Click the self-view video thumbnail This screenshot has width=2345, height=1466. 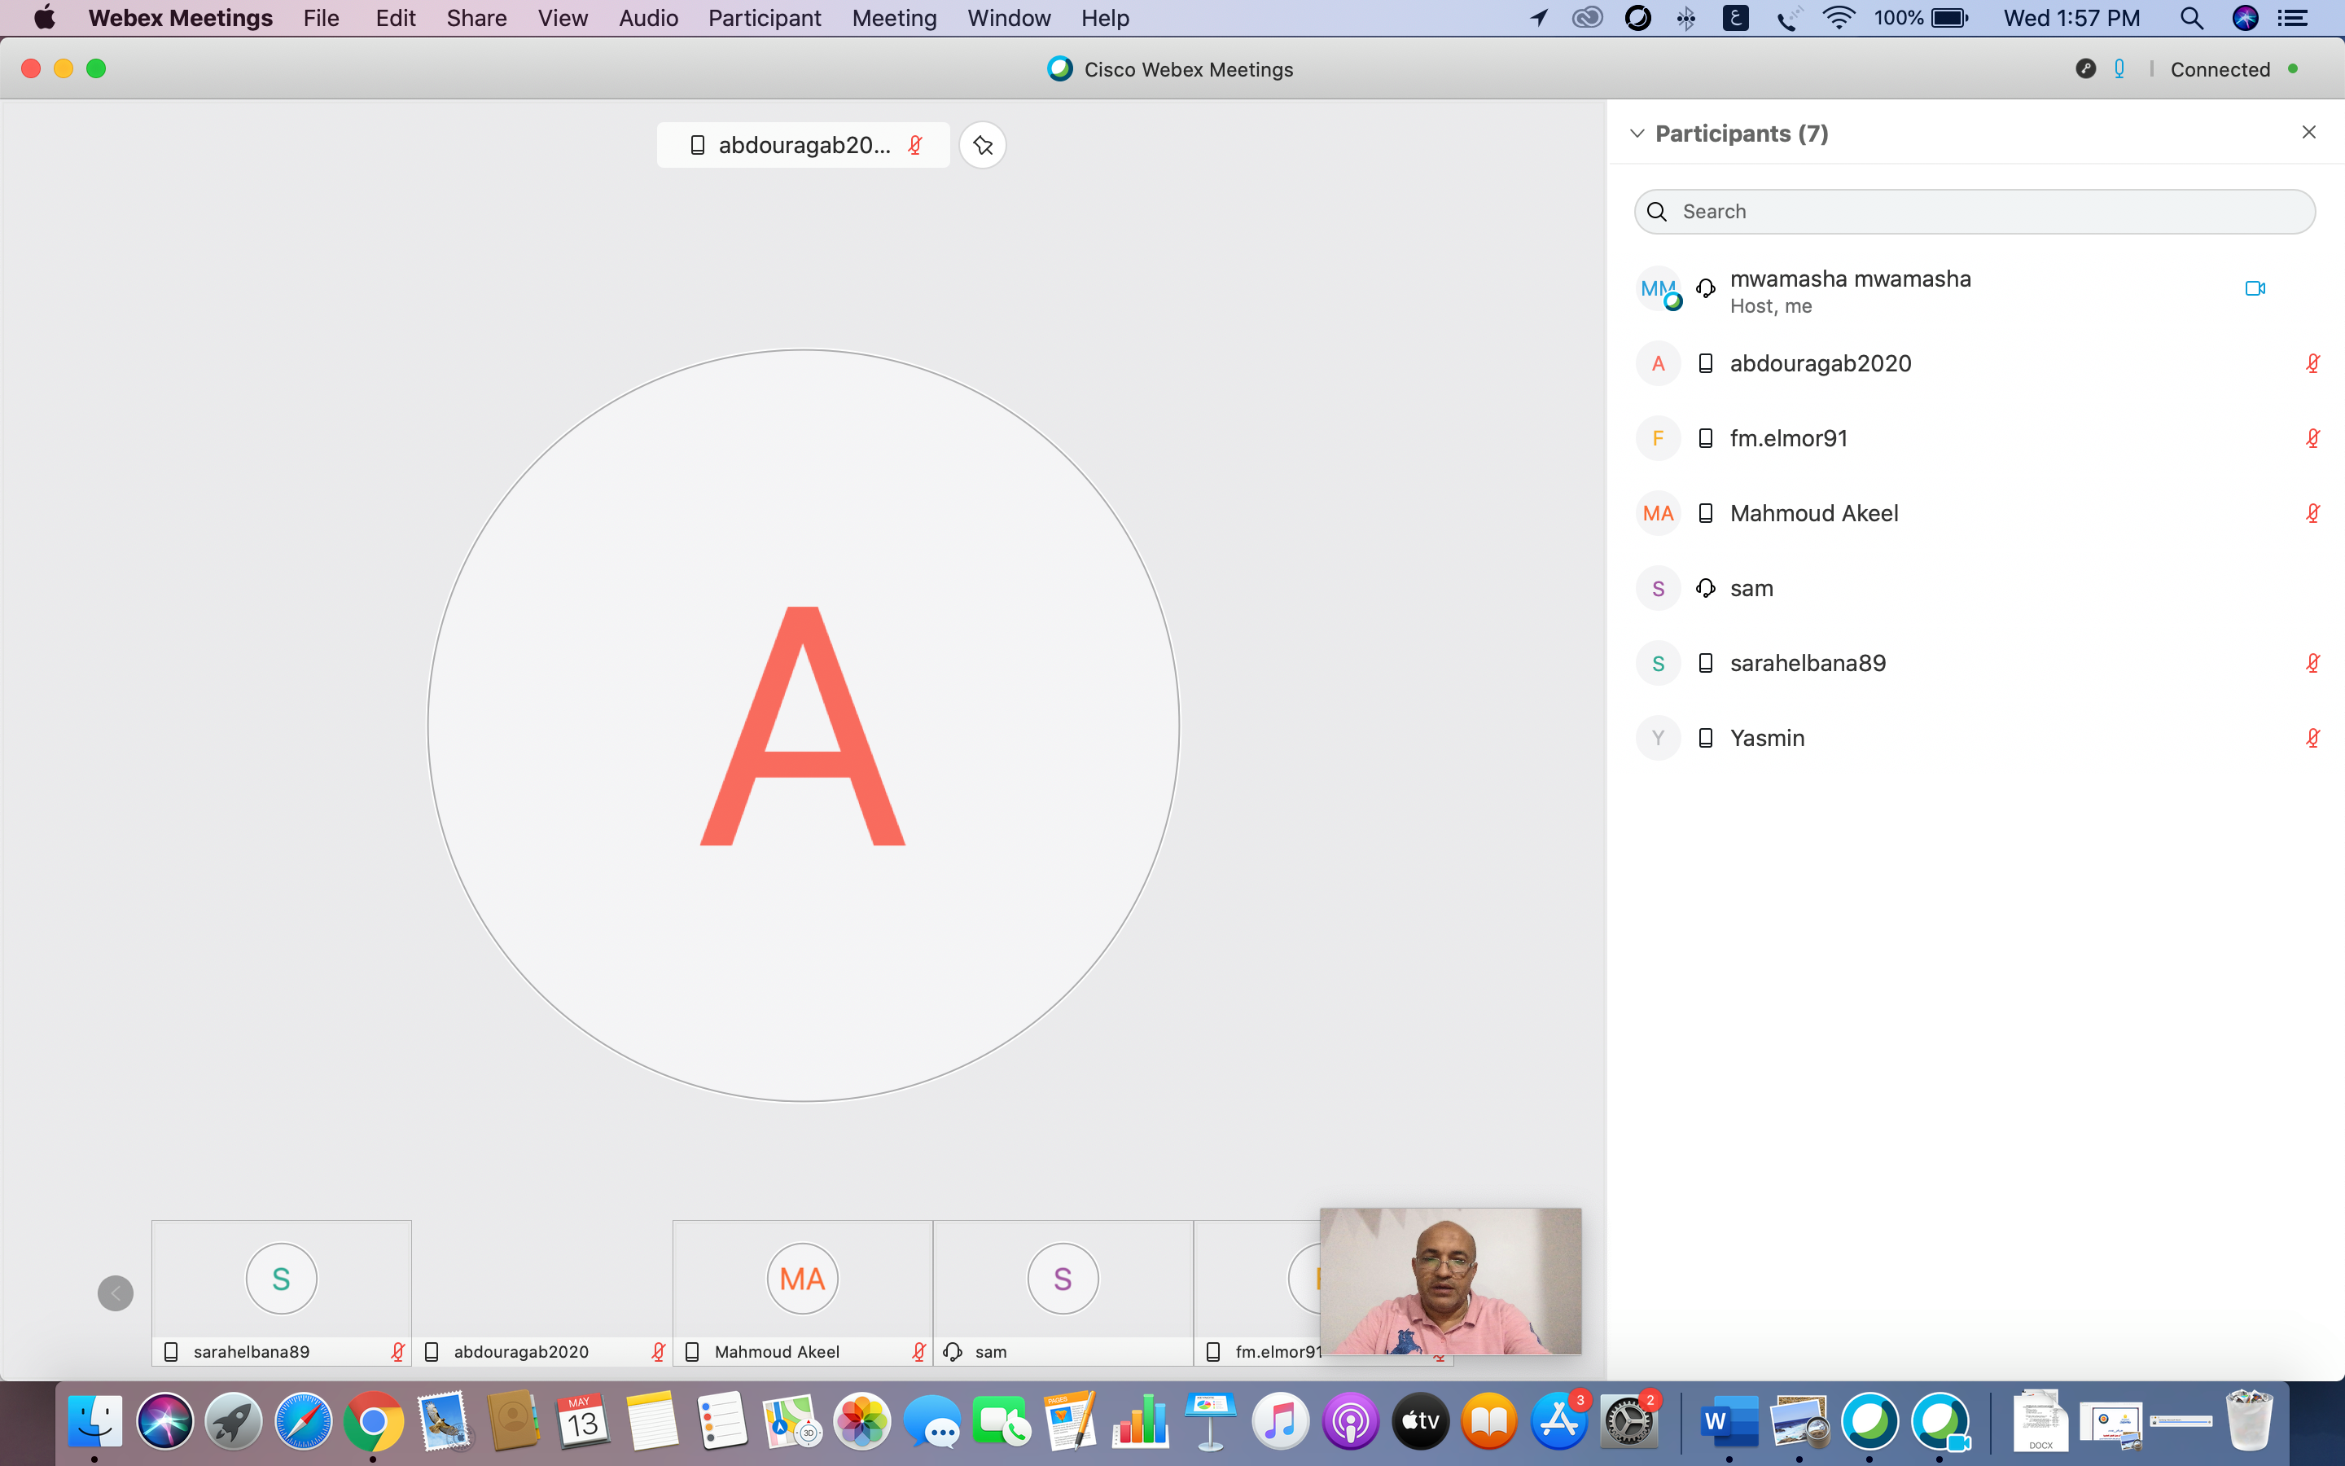point(1449,1281)
